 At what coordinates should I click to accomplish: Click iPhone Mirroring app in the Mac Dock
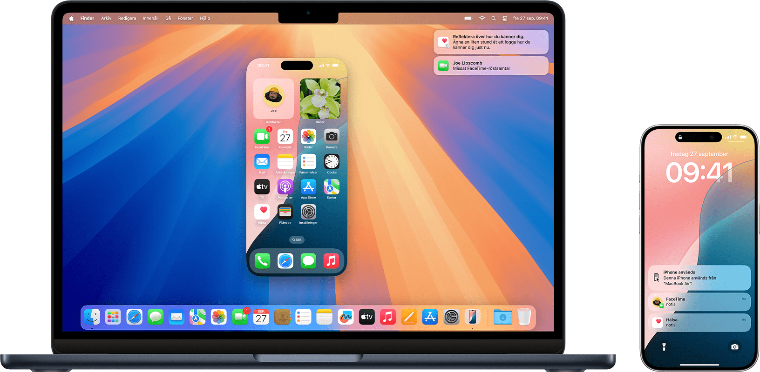(472, 317)
